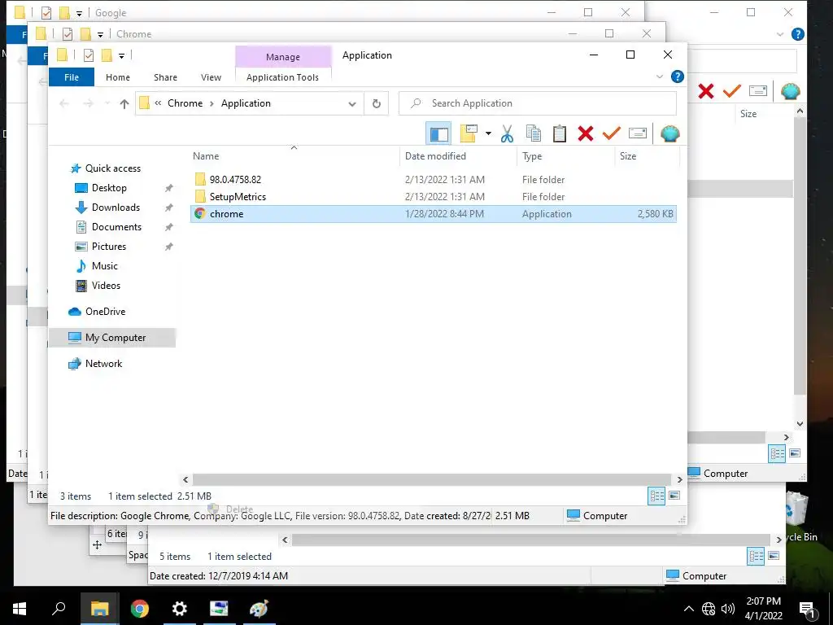Open OneDrive in the navigation pane

pyautogui.click(x=105, y=312)
